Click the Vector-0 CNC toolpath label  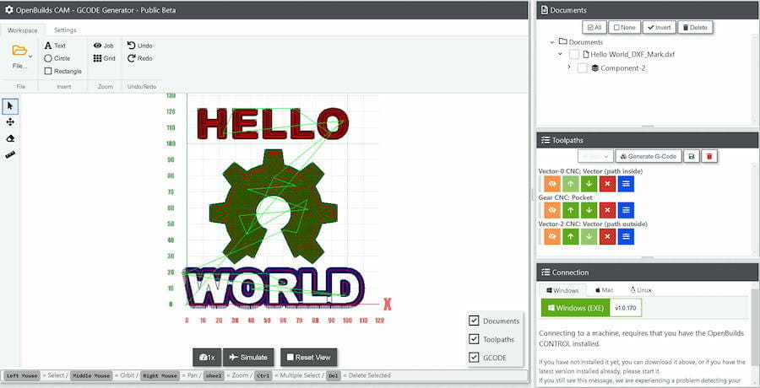coord(590,171)
